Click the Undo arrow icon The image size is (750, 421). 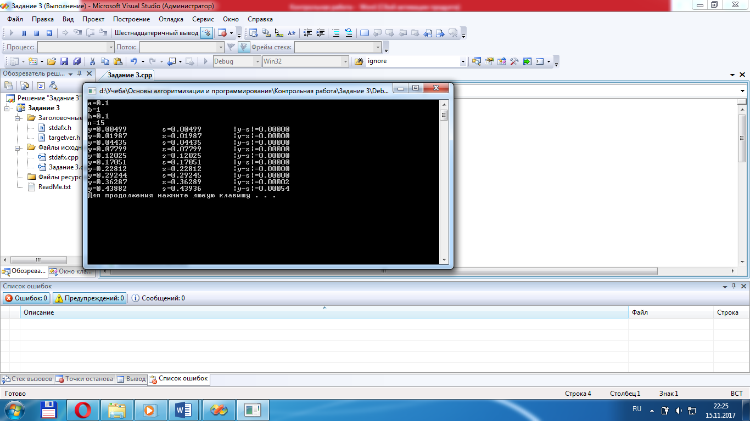[x=133, y=61]
